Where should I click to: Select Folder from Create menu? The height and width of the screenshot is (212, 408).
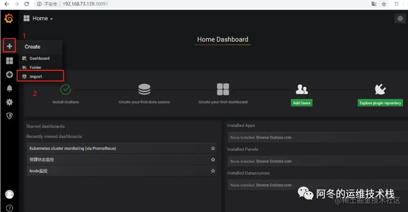click(x=36, y=67)
